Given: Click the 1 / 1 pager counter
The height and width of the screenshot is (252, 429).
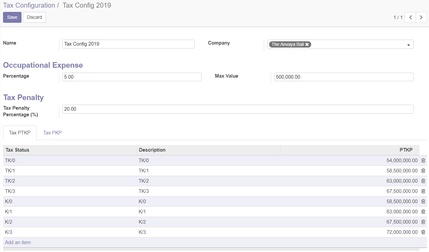Looking at the screenshot, I should point(398,18).
